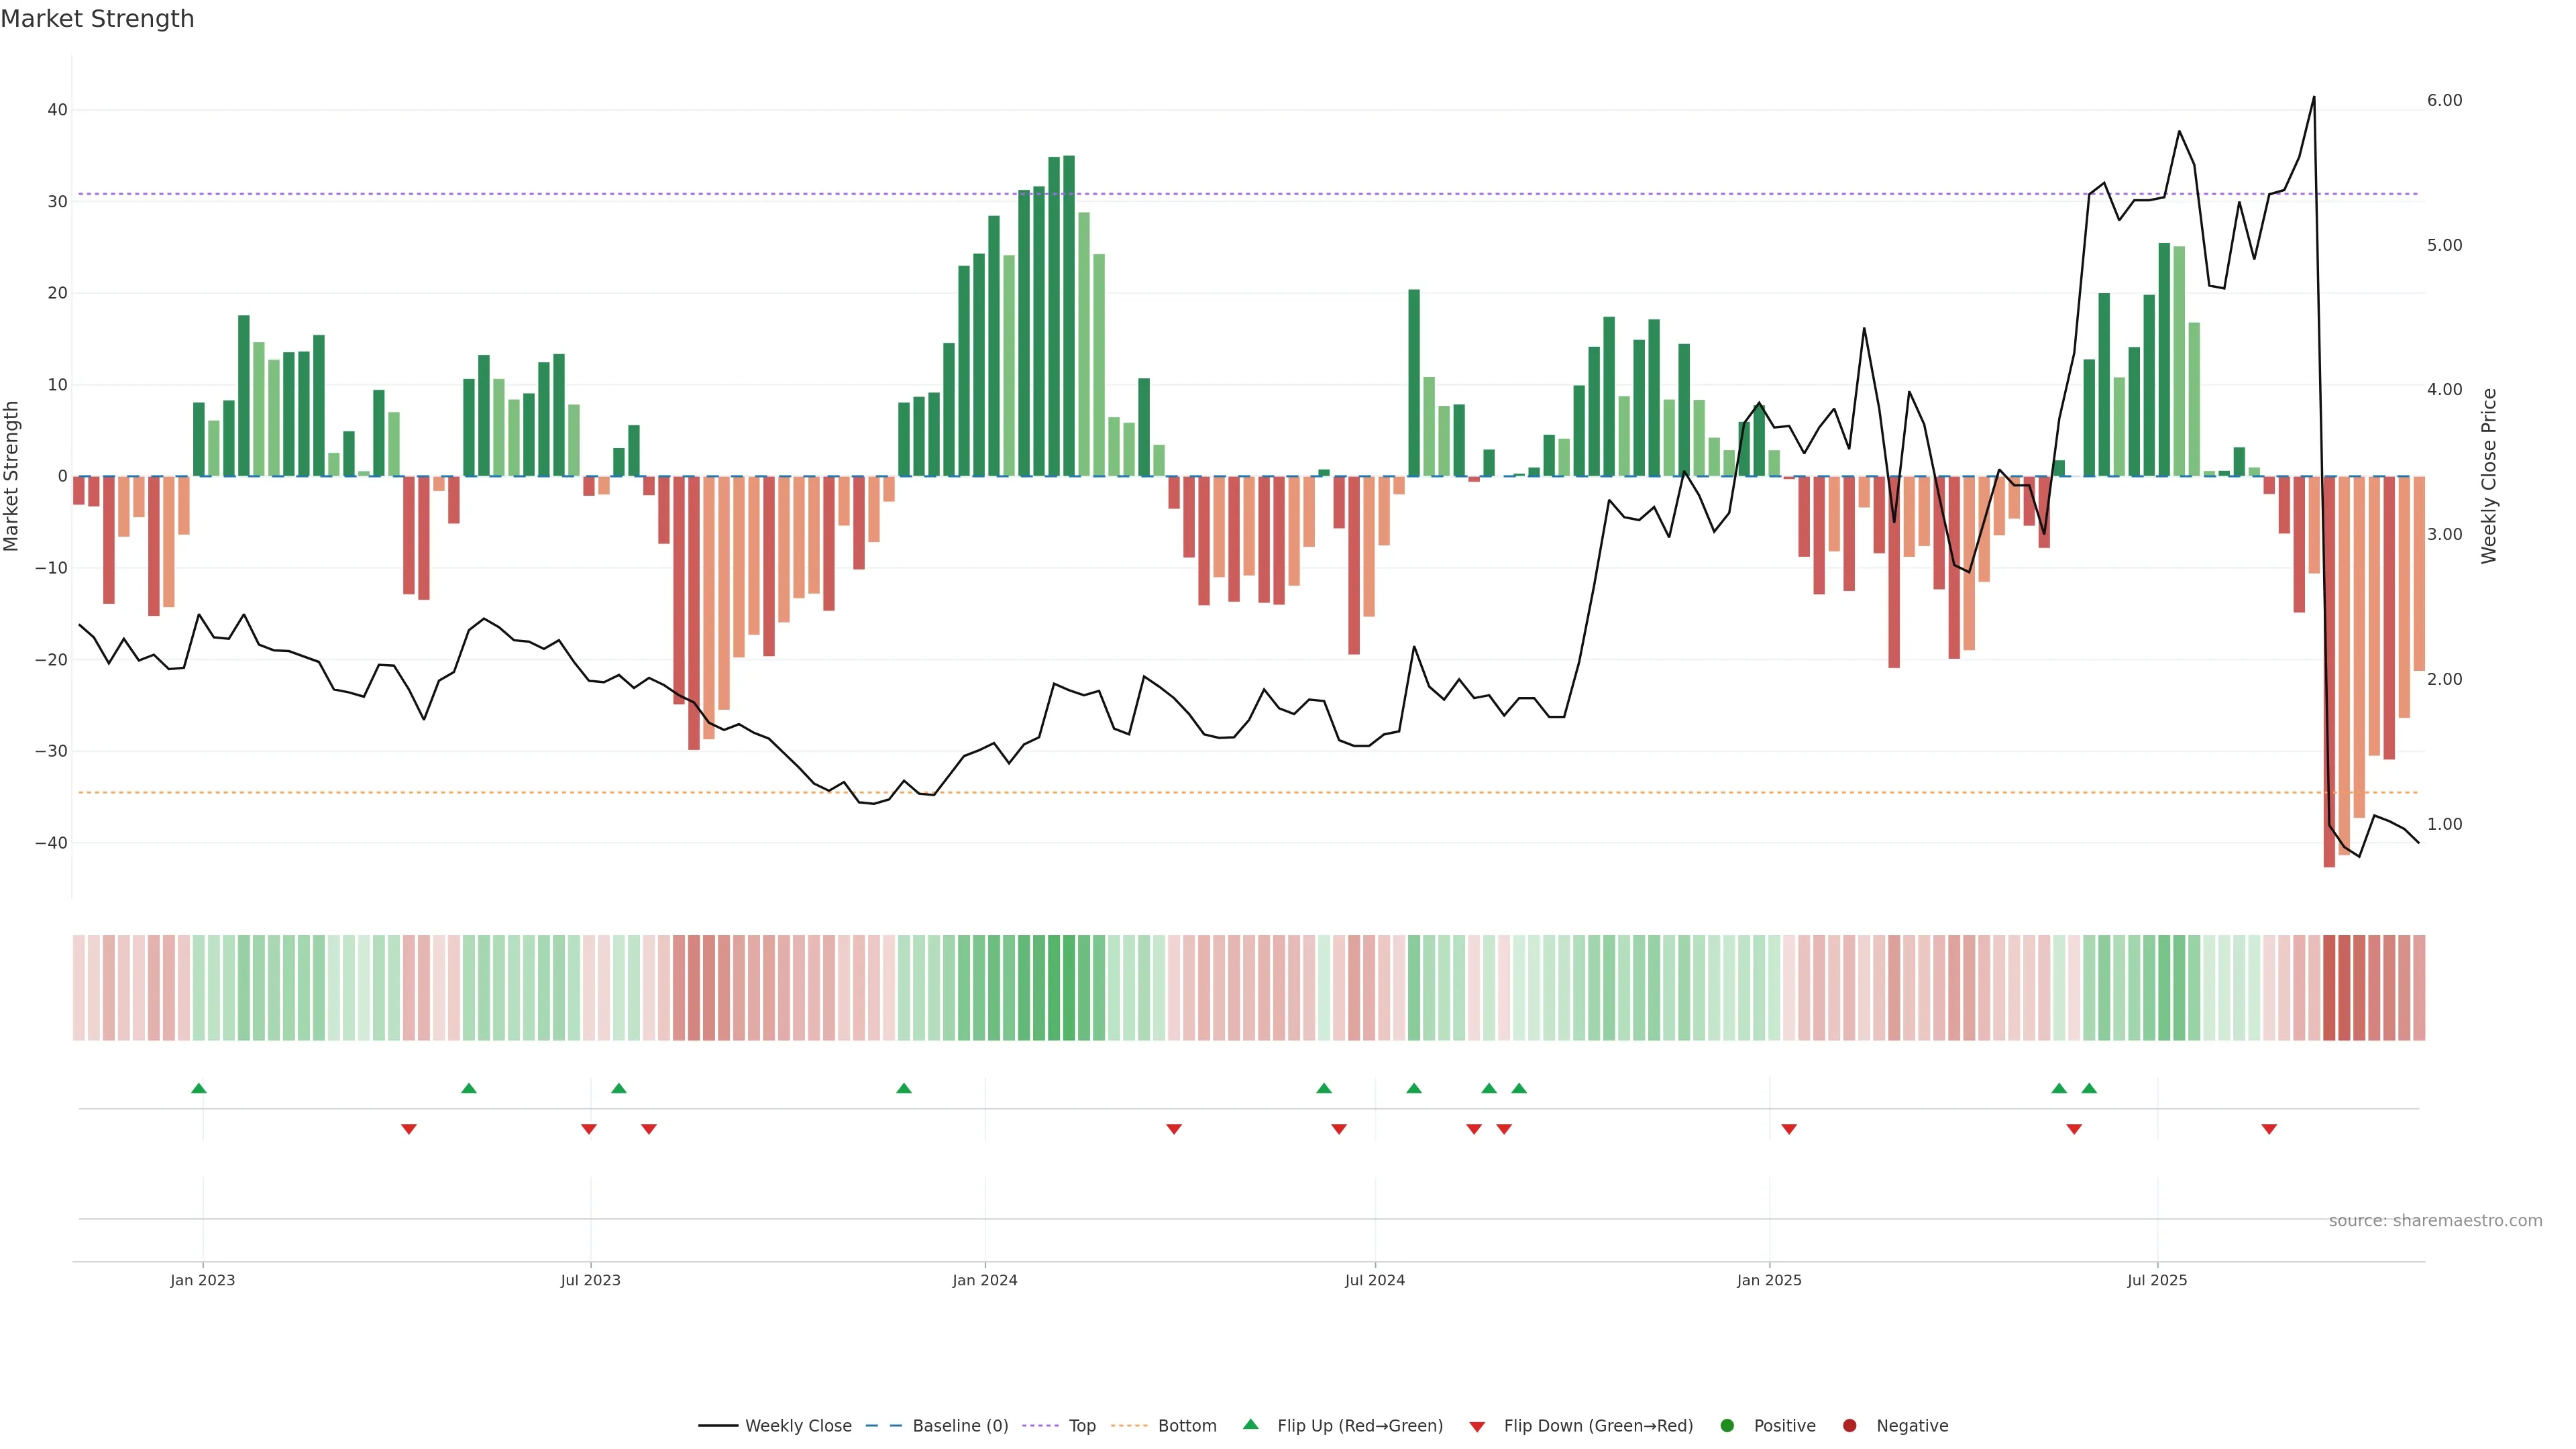Click the Jul 2025 x-axis label
The width and height of the screenshot is (2576, 1449).
[x=2157, y=1280]
